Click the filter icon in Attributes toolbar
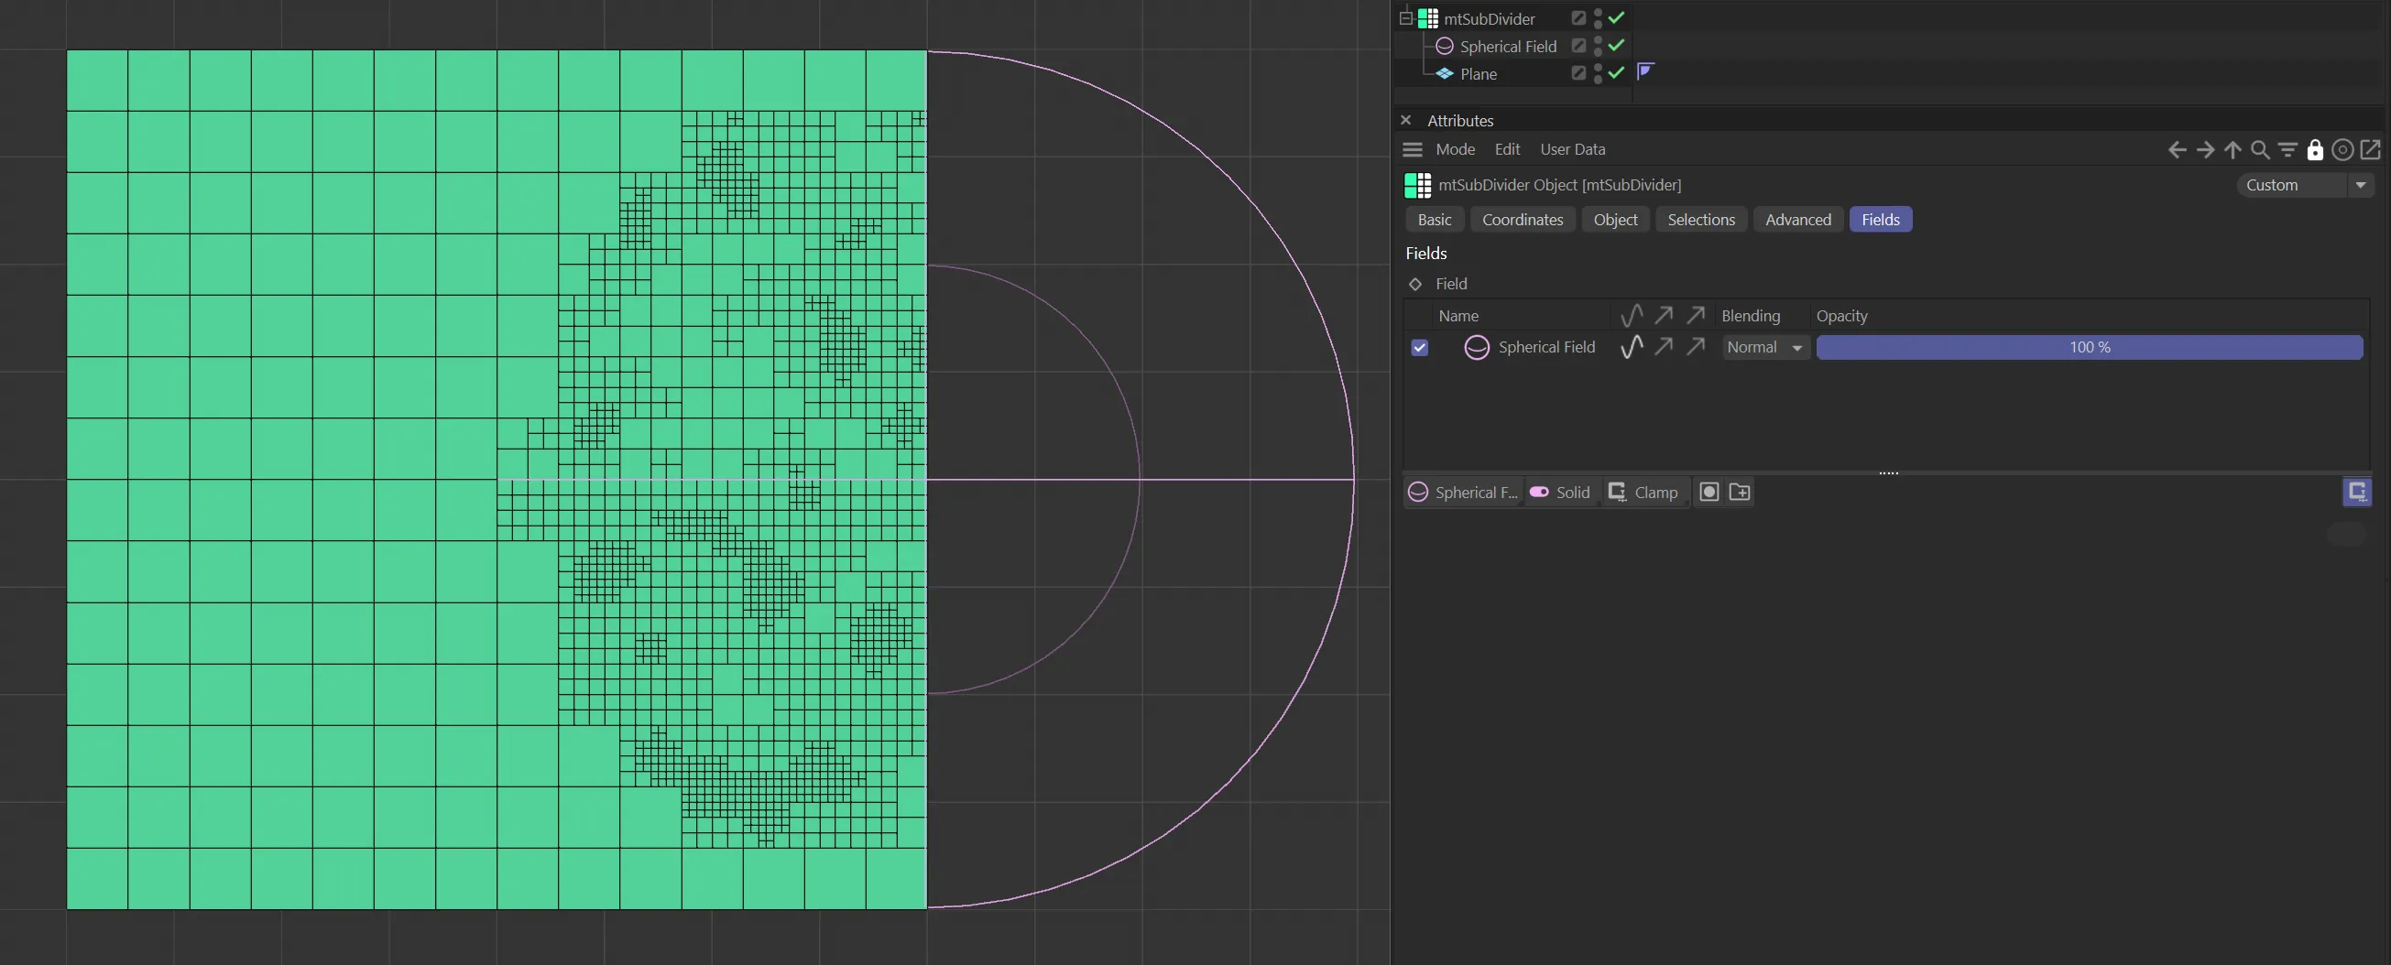This screenshot has height=965, width=2391. 2288,149
